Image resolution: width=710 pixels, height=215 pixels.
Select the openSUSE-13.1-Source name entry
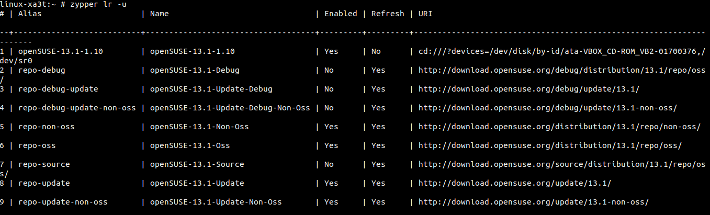[x=197, y=164]
